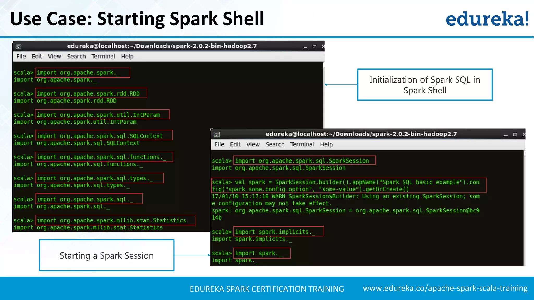Click 'import org.apache.spark.sql._' command
534x300 pixels.
tap(89, 199)
